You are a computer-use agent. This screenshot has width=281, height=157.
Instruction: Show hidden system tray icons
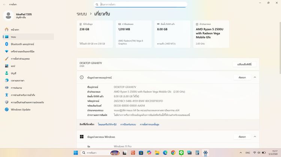coord(241,153)
